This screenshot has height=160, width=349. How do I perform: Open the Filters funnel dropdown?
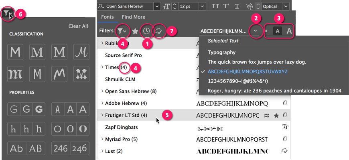[122, 31]
